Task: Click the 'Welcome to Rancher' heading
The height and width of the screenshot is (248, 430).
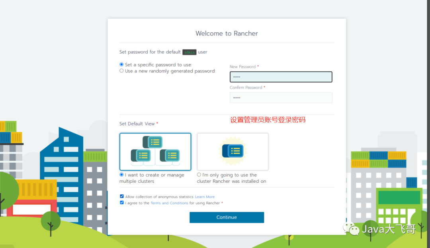Action: click(x=227, y=33)
